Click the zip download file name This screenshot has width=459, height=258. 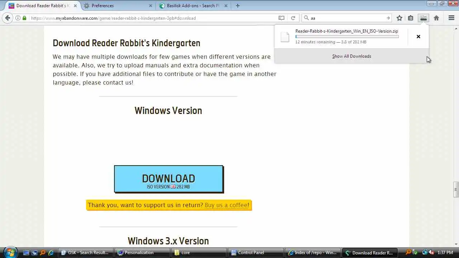346,31
